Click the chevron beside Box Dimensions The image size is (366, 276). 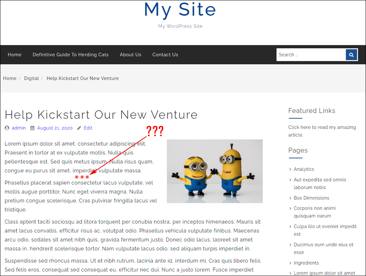290,198
